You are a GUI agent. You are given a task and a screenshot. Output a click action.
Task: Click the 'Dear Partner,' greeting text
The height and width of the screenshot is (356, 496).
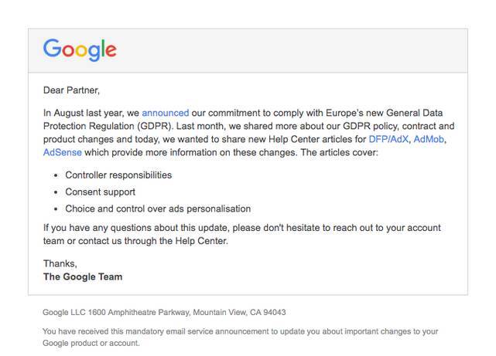[x=71, y=90]
